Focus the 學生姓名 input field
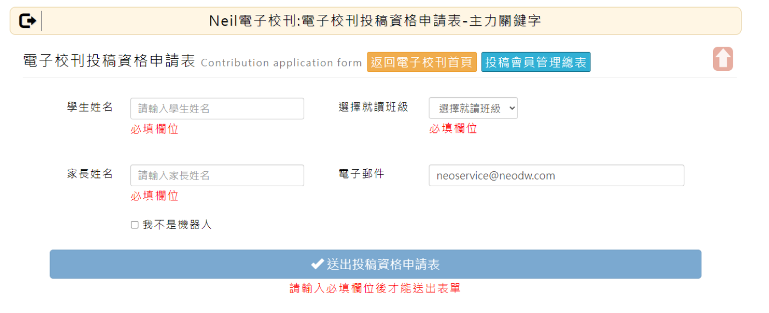Viewport: 769px width, 313px height. (x=217, y=109)
